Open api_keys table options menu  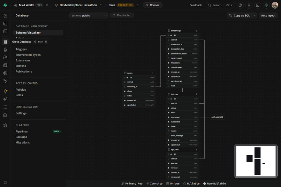coord(197,150)
